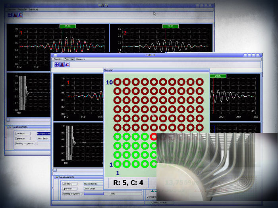Select the bottom-left green ring in floorplan row 1
Viewport: 278px width, 208px height.
[x=117, y=164]
